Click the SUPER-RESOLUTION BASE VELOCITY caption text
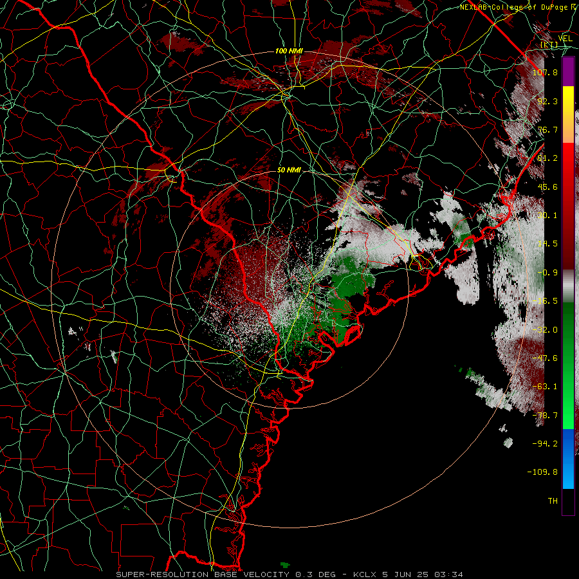The height and width of the screenshot is (579, 579). pyautogui.click(x=203, y=574)
